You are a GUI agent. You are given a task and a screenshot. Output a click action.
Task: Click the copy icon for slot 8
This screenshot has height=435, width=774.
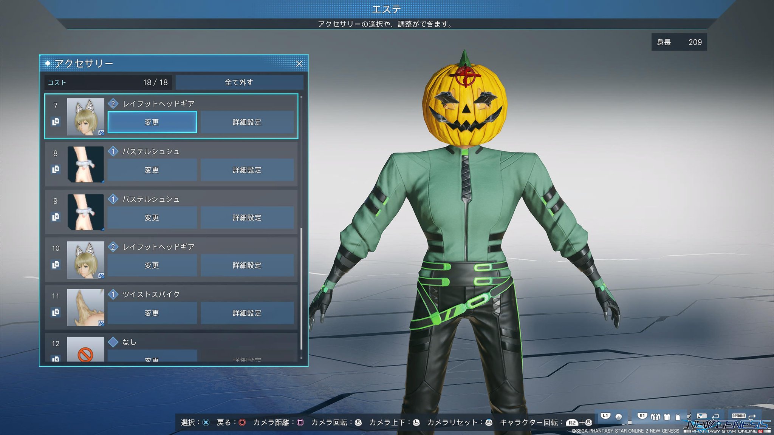click(56, 170)
